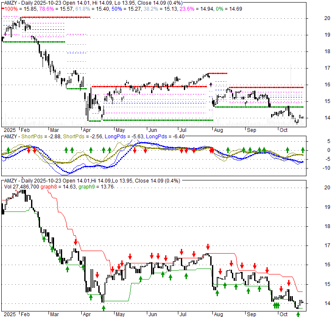
Task: Click the 'Jun' month label under the Fibonacci chart
Action: point(152,130)
